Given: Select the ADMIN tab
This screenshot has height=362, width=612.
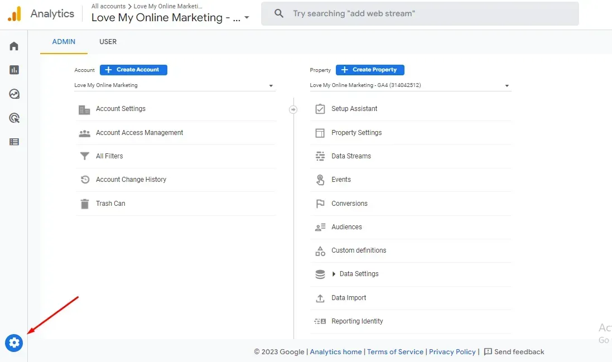Looking at the screenshot, I should (64, 42).
